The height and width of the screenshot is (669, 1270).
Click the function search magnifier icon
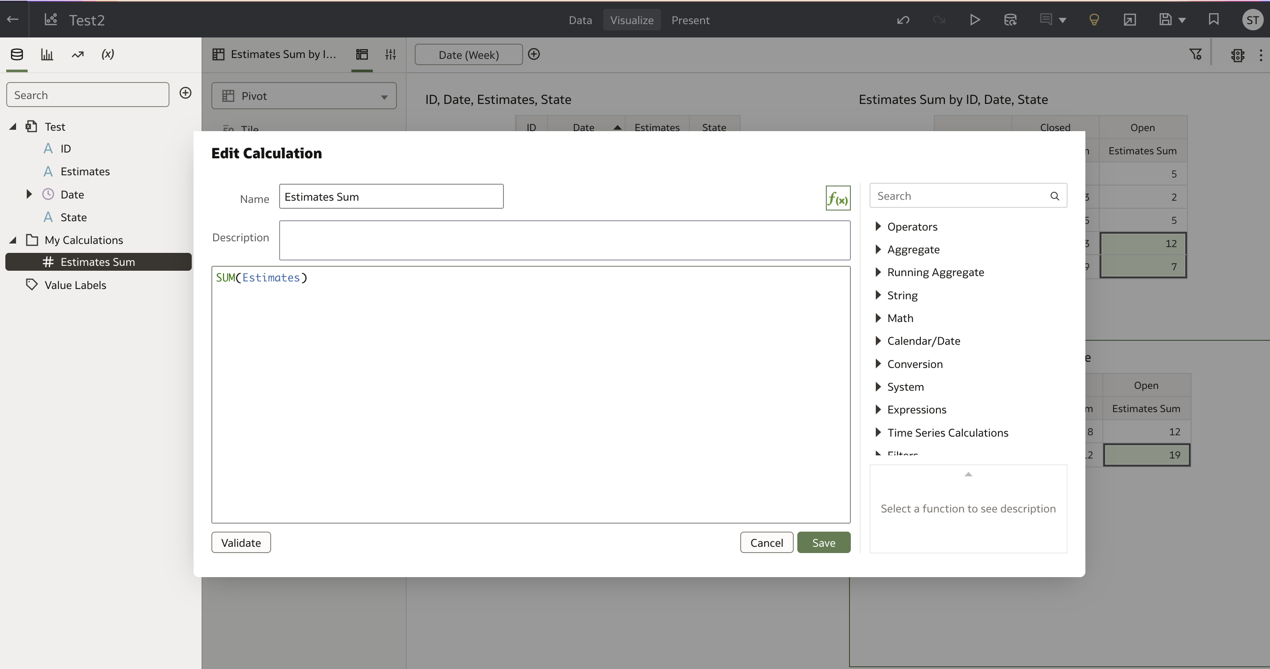click(1055, 196)
